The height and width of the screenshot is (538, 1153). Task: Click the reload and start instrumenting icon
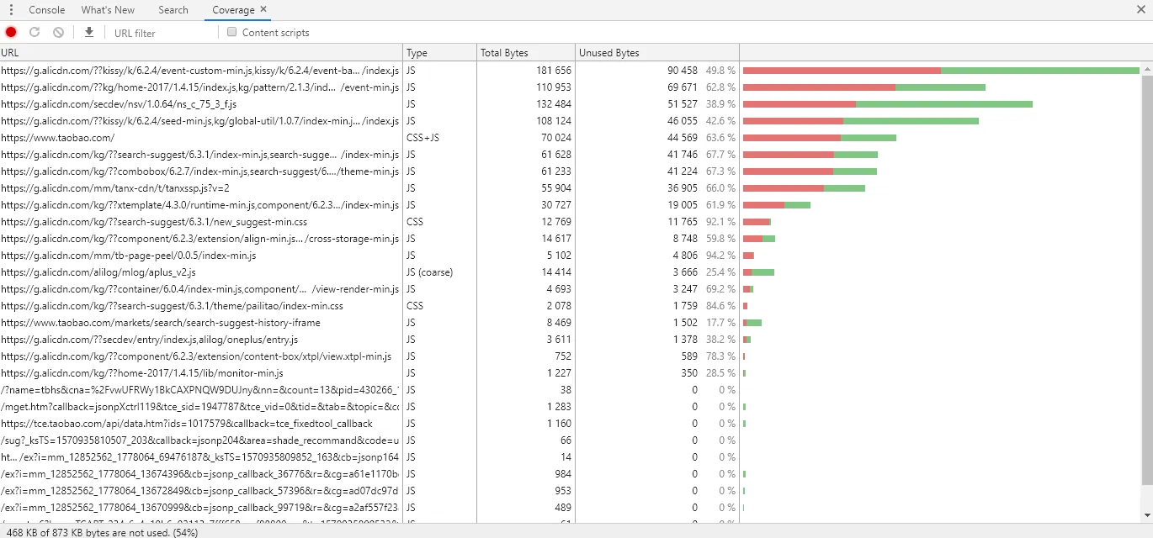35,32
